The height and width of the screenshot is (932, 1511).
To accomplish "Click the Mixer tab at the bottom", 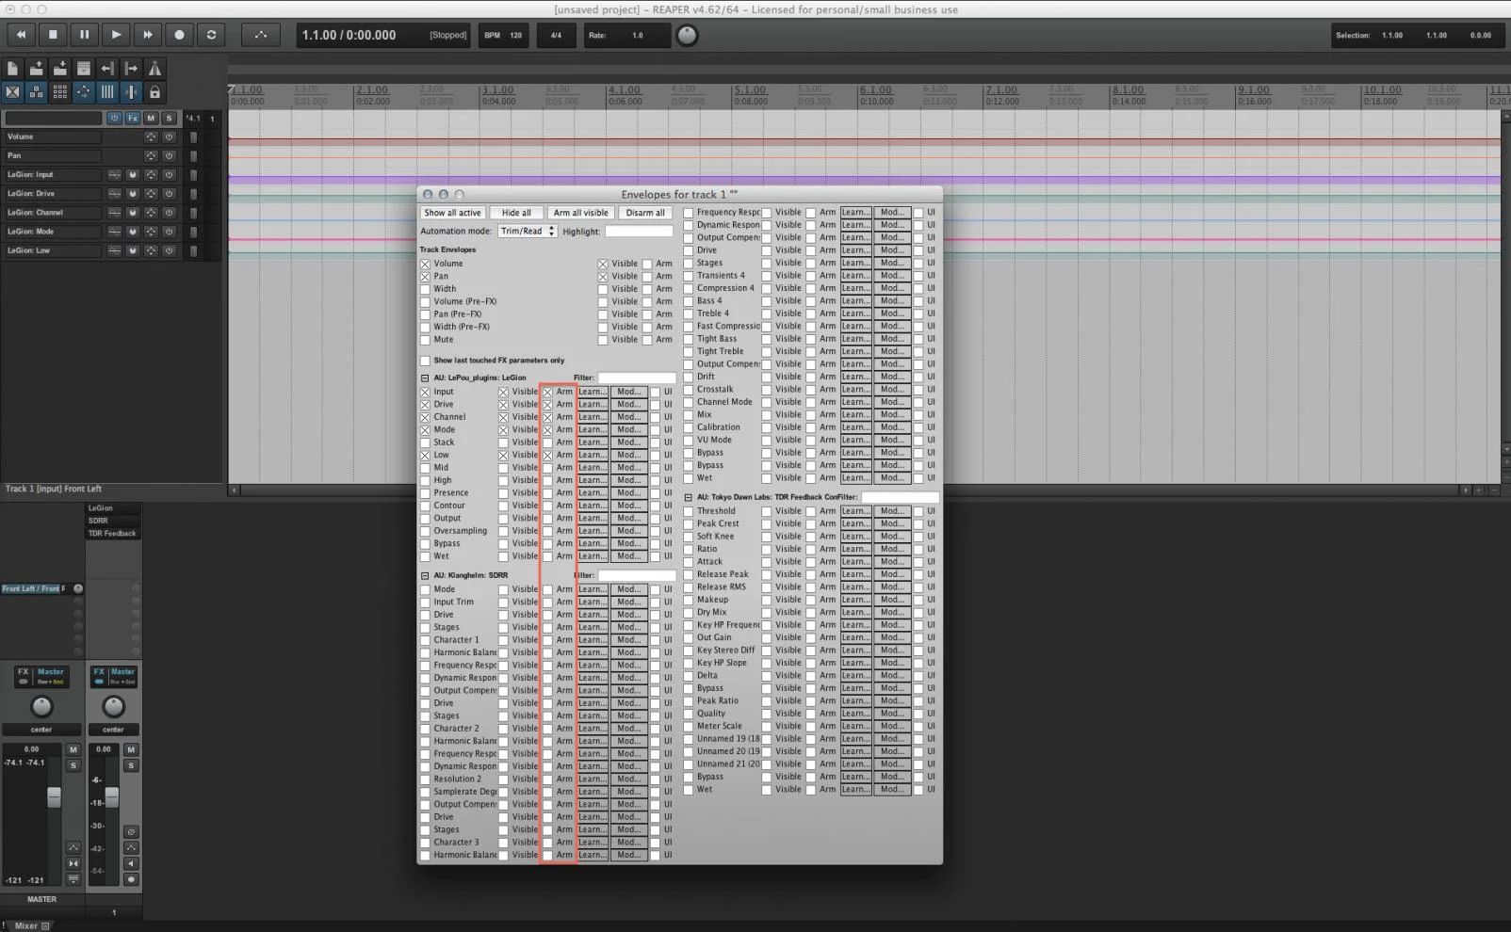I will tap(26, 925).
